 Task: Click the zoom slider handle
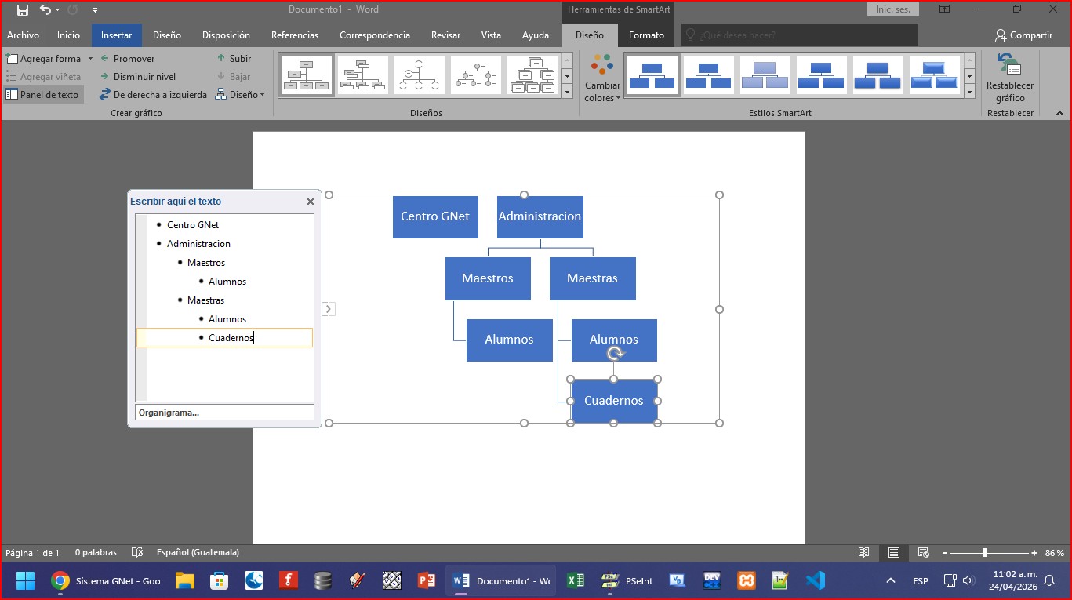pos(984,553)
